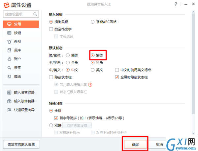
Task: Click the repair kit icon beside 输入法修复器
Action: click(9, 101)
